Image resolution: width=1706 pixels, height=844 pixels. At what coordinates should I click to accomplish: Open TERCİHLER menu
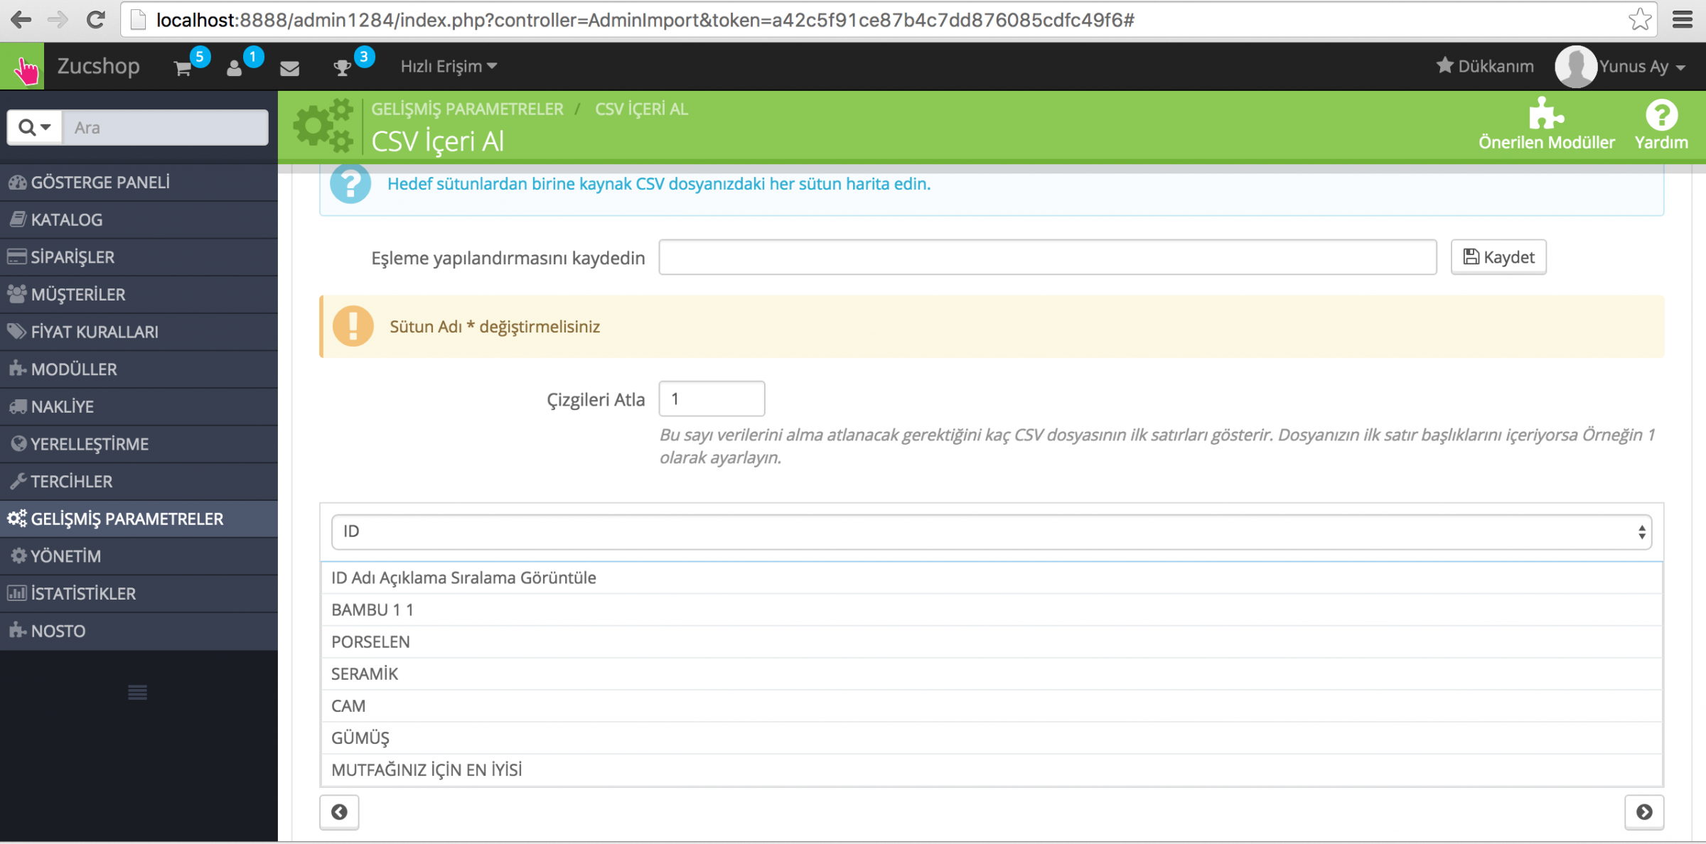click(139, 481)
